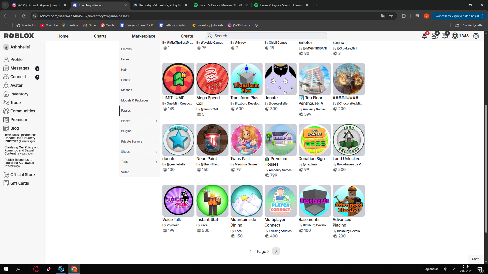Open the Home nav tab
488x274 pixels.
[63, 36]
